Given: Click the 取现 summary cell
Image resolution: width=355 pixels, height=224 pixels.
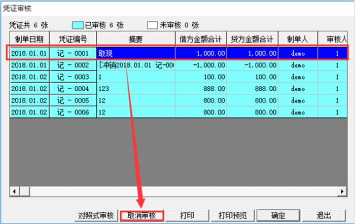Looking at the screenshot, I should click(136, 53).
